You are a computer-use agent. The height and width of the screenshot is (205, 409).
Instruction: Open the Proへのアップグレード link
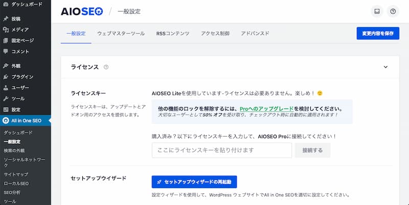point(266,109)
